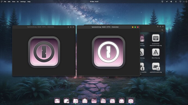The width and height of the screenshot is (188, 105).
Task: Open the Settings menu
Action: pos(23,2)
